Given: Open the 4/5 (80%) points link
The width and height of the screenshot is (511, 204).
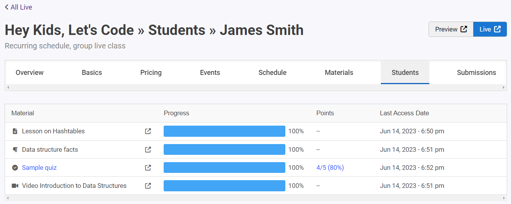Looking at the screenshot, I should click(330, 168).
